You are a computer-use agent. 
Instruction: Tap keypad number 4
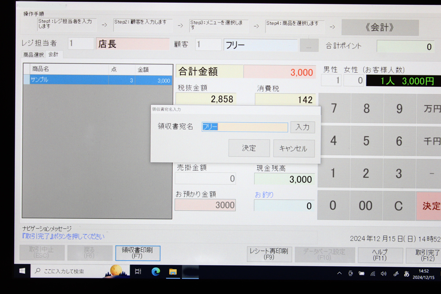click(x=333, y=140)
